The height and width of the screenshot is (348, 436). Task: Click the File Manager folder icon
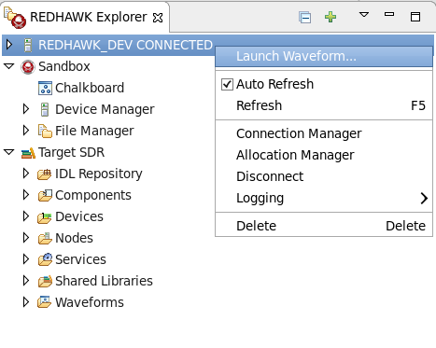point(45,131)
